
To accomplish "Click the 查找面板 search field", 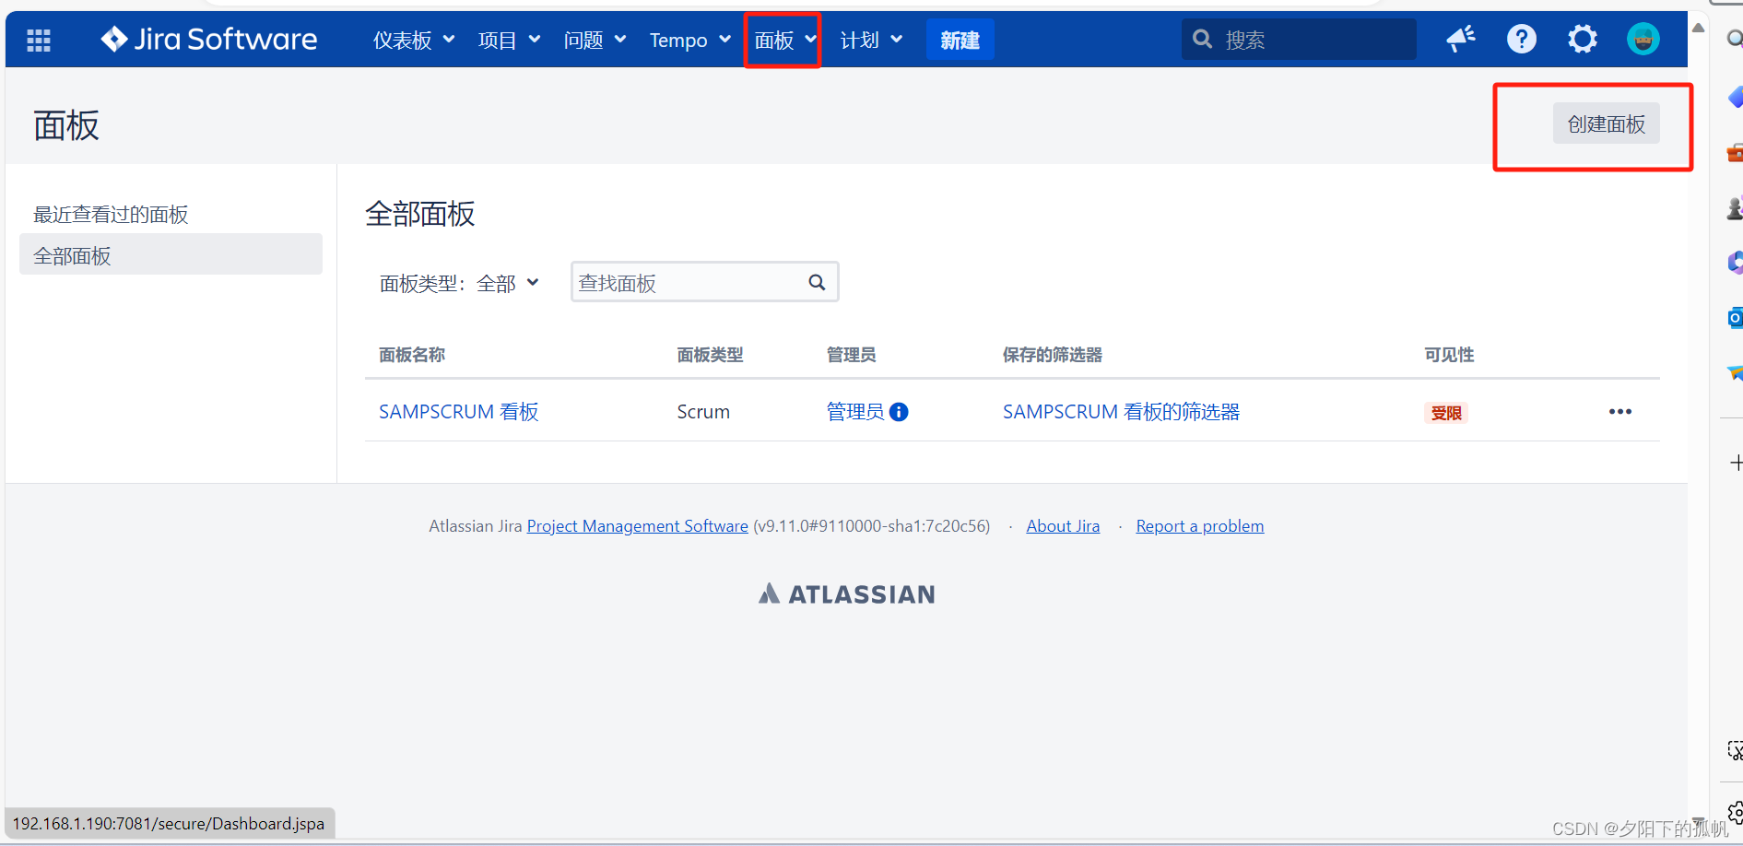I will click(x=704, y=282).
